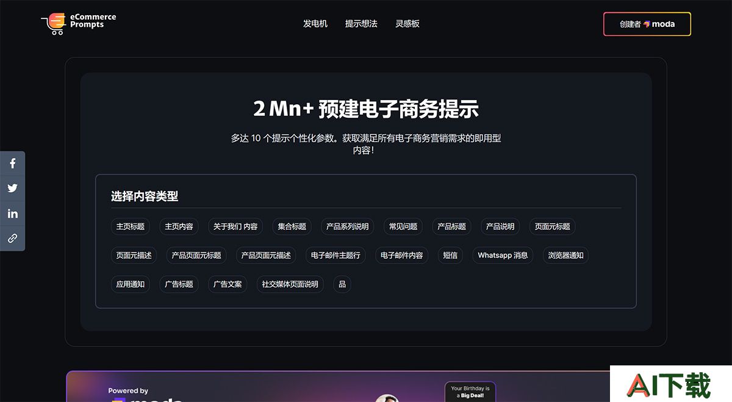Share page via Facebook icon

[13, 163]
